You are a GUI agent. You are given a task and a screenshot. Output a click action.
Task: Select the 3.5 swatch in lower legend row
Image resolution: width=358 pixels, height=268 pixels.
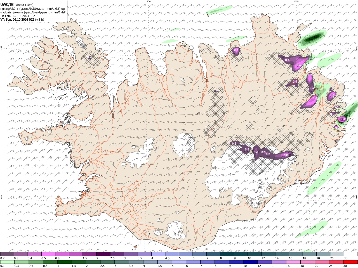[136, 262]
